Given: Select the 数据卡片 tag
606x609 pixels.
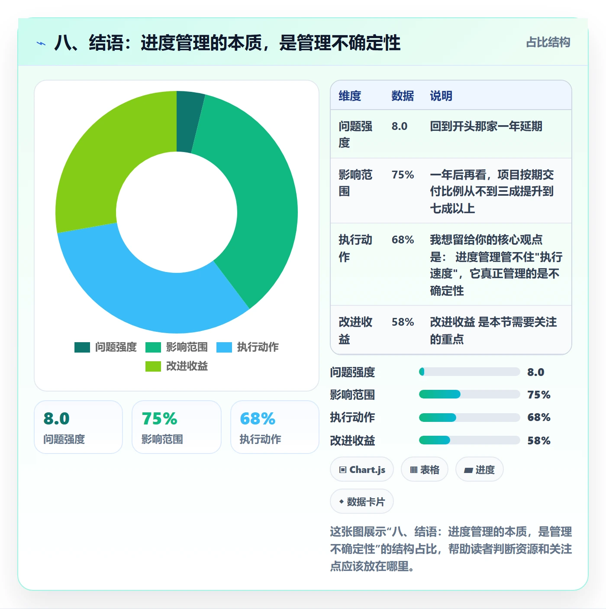Looking at the screenshot, I should [x=362, y=502].
